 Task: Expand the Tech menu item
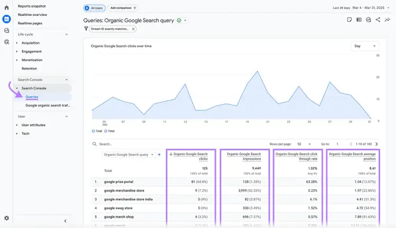tap(25, 134)
